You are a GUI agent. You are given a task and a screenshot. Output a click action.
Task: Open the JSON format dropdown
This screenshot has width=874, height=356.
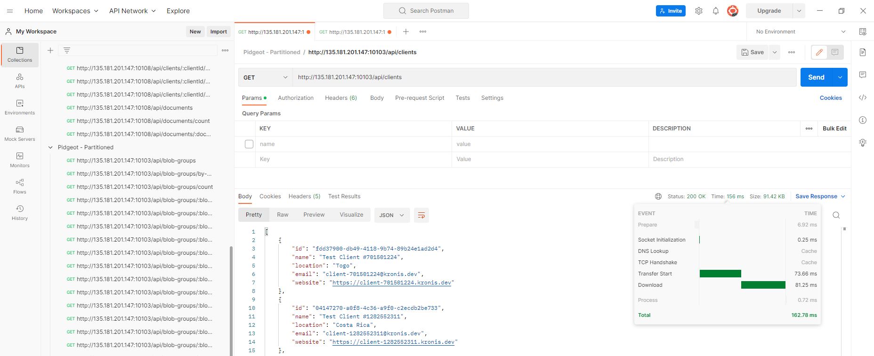point(392,215)
